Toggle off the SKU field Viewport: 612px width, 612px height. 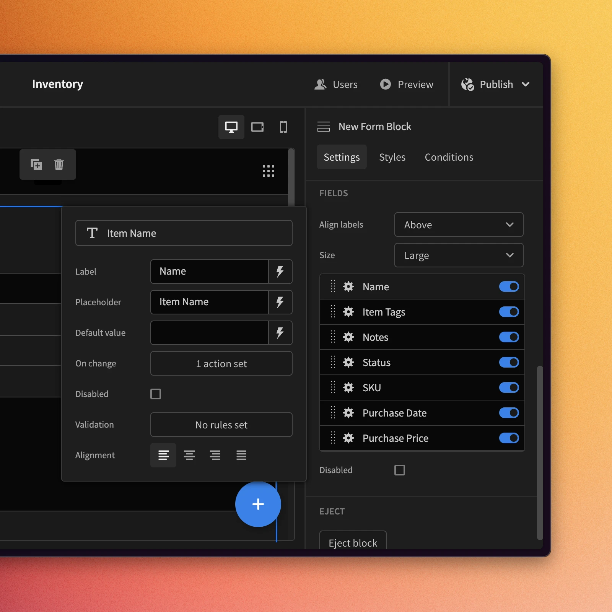coord(509,387)
